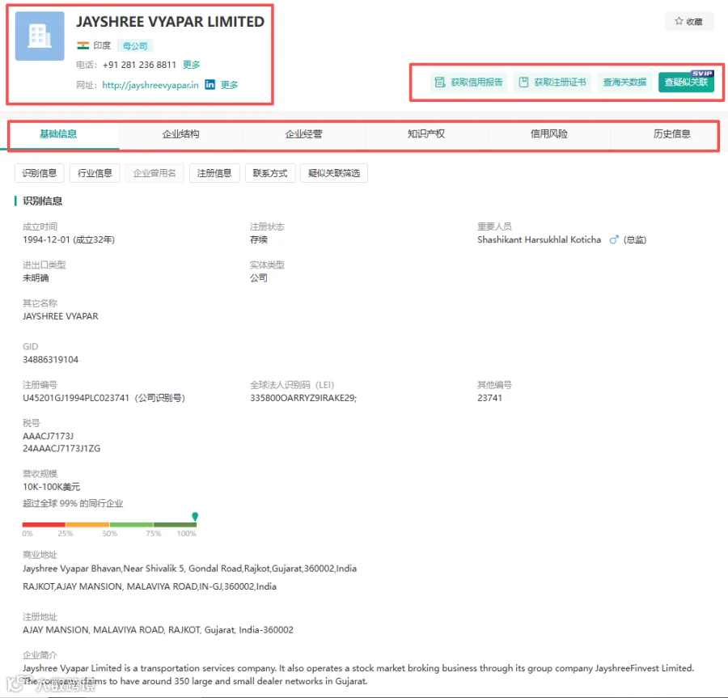Click the LEI code 335800OARRYZ9IRAKE29

tap(303, 398)
